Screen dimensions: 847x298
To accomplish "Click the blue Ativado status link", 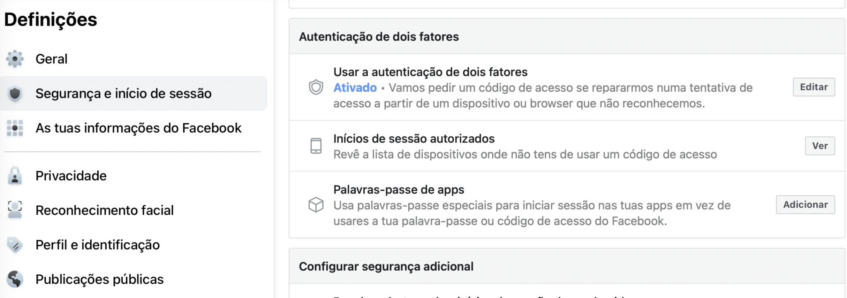I will click(x=355, y=88).
